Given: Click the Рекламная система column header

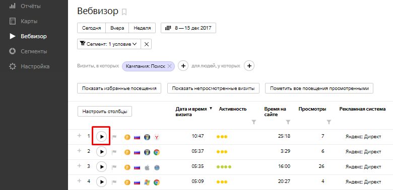Looking at the screenshot, I should [x=362, y=109].
